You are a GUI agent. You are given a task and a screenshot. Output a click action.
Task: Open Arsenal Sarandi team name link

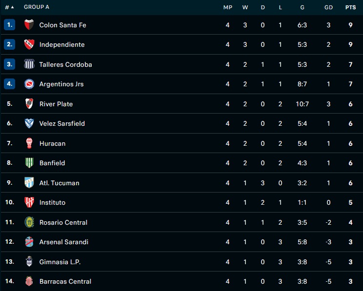[x=63, y=242]
